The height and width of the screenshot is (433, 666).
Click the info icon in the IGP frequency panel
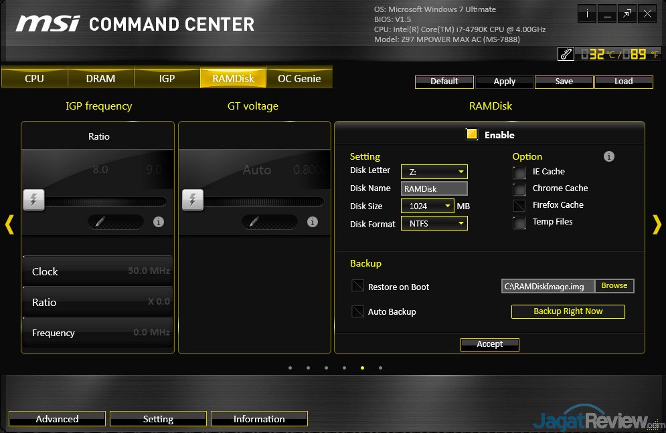(159, 222)
